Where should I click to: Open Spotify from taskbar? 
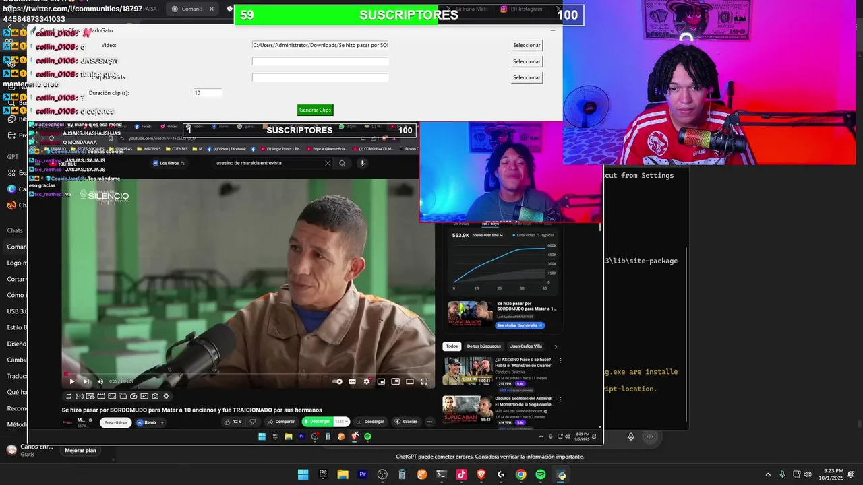(x=541, y=474)
